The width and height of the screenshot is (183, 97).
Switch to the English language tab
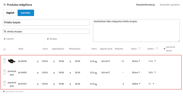pos(10,13)
